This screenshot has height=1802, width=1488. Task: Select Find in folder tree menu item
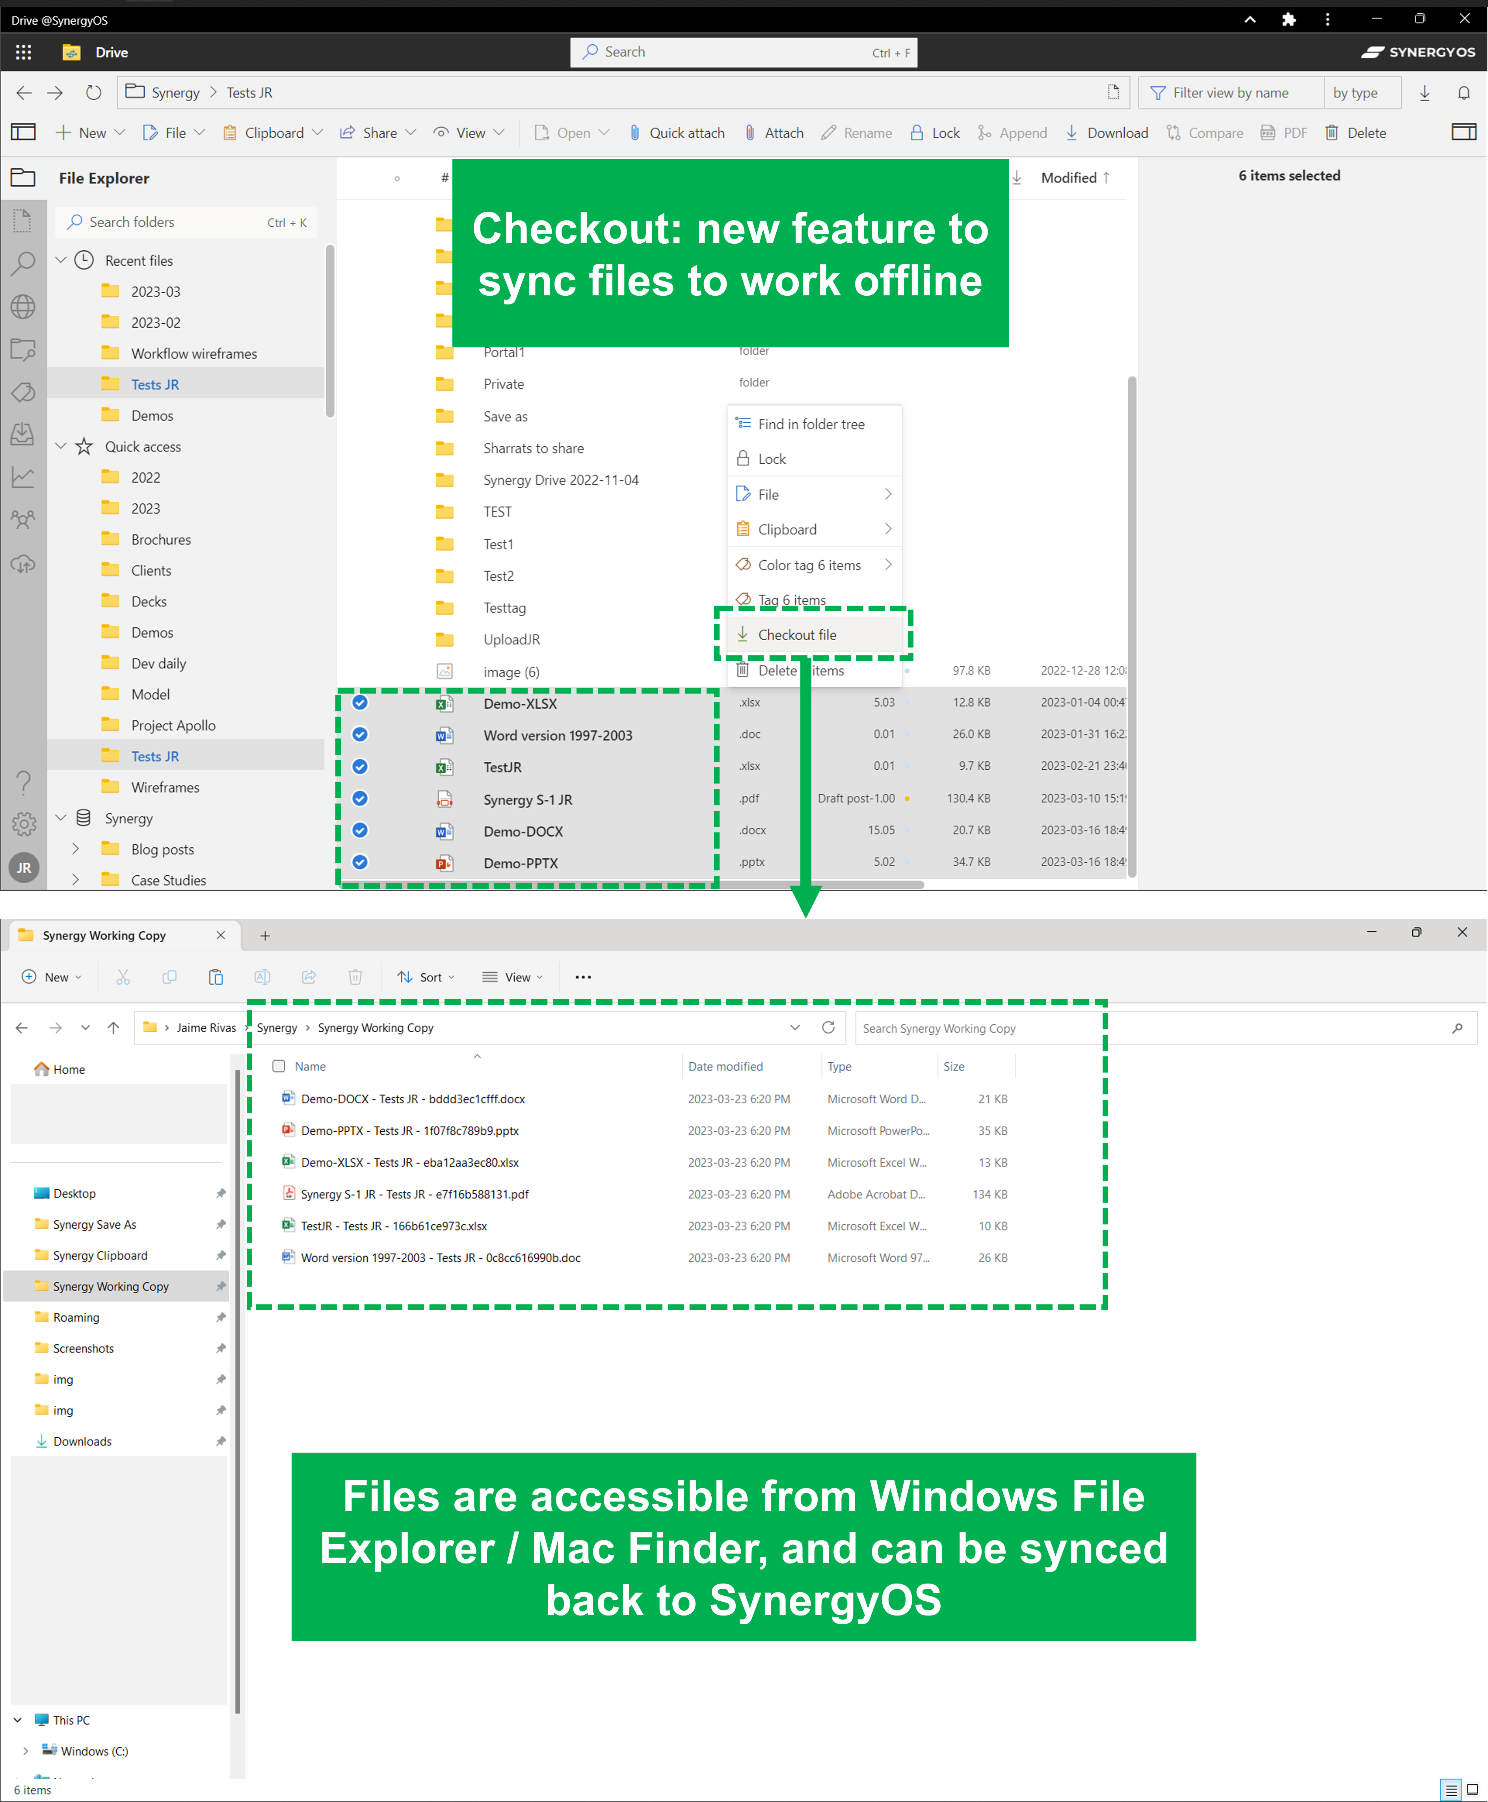point(814,424)
